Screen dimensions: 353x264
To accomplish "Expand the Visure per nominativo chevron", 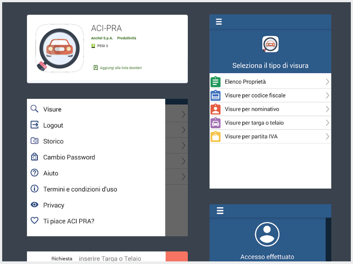I will click(327, 109).
